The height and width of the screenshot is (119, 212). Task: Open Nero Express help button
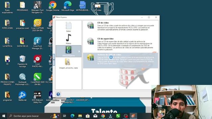point(58,94)
